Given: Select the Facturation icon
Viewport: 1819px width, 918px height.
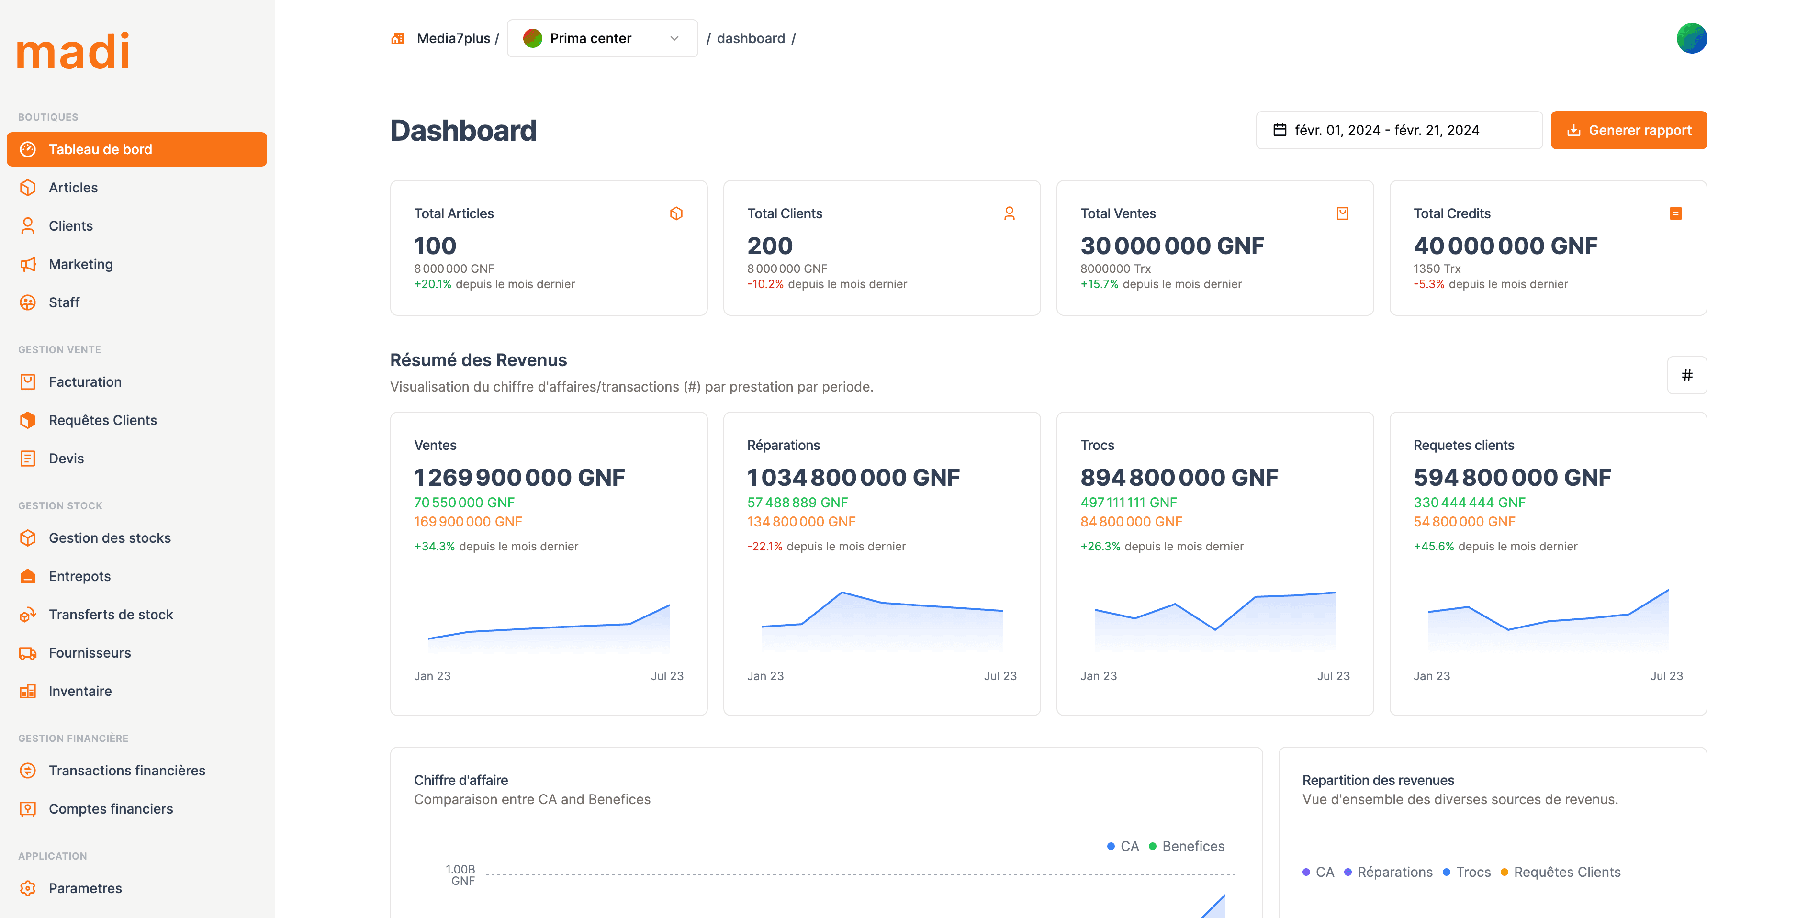Looking at the screenshot, I should [28, 381].
